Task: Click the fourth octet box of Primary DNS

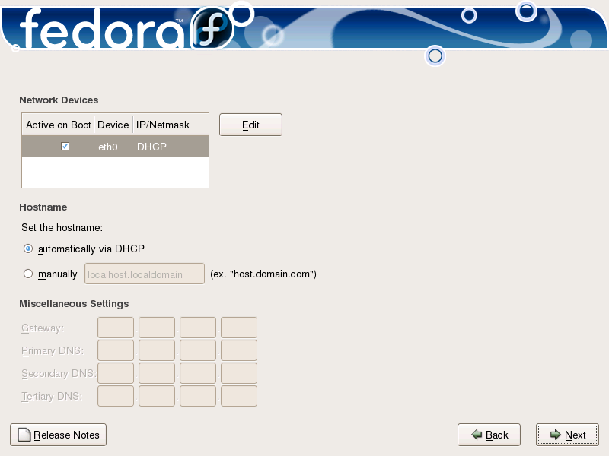Action: [239, 350]
